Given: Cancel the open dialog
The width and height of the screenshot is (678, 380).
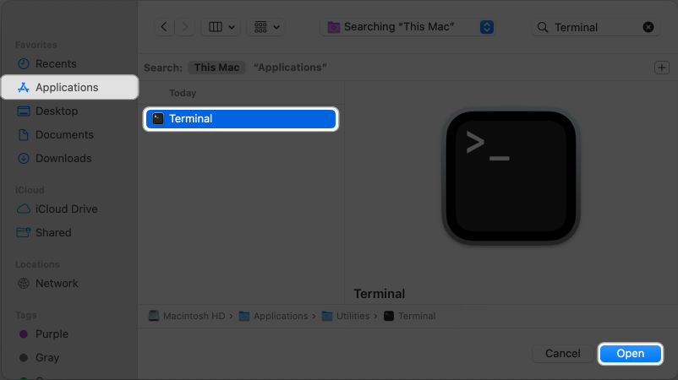Looking at the screenshot, I should 562,354.
